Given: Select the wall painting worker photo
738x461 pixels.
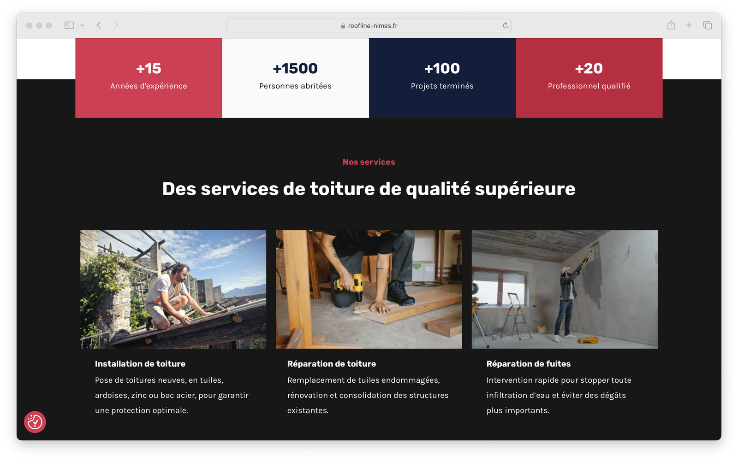Looking at the screenshot, I should (565, 289).
